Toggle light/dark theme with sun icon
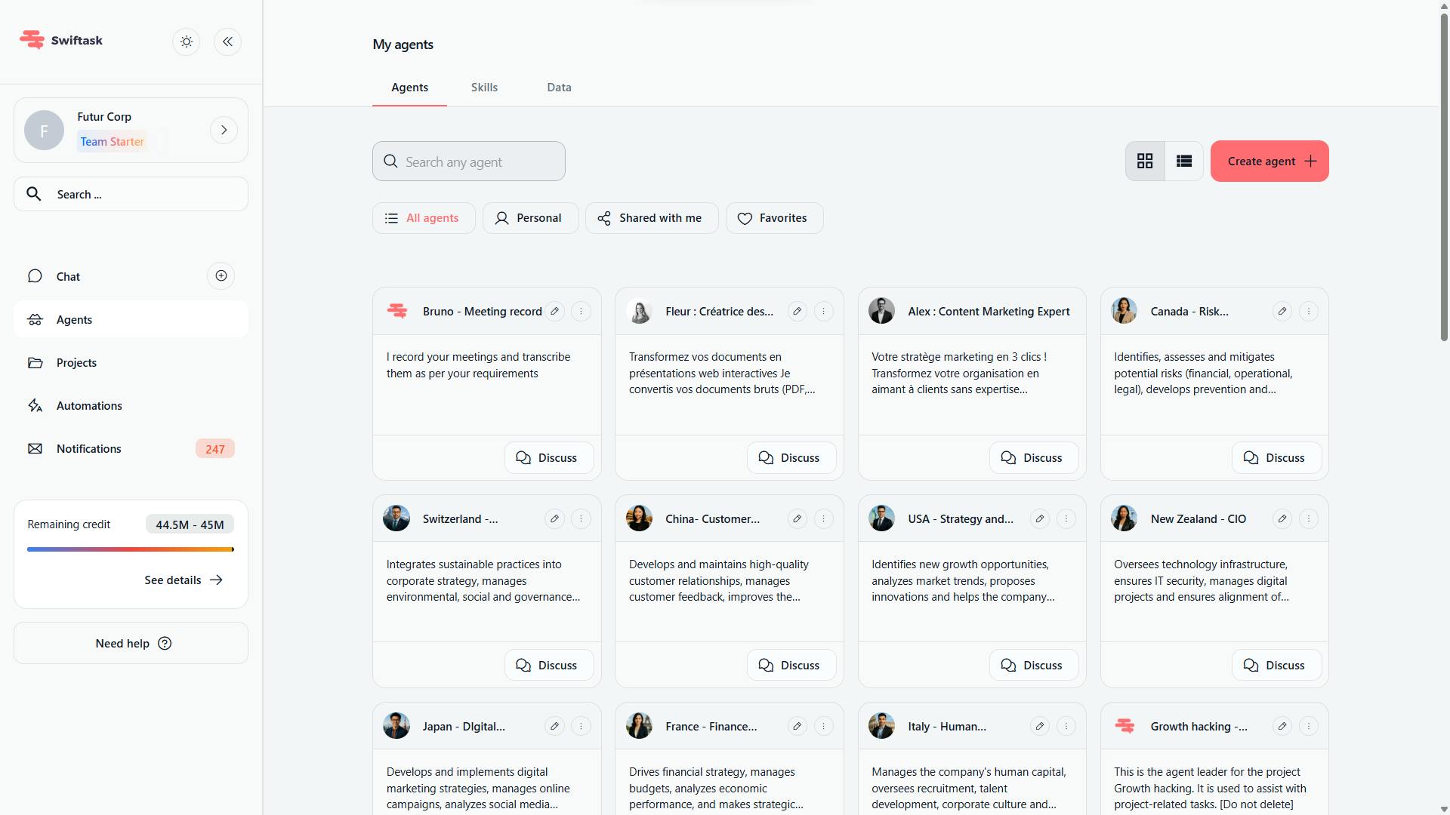Screen dimensions: 1450x815 click(x=186, y=42)
